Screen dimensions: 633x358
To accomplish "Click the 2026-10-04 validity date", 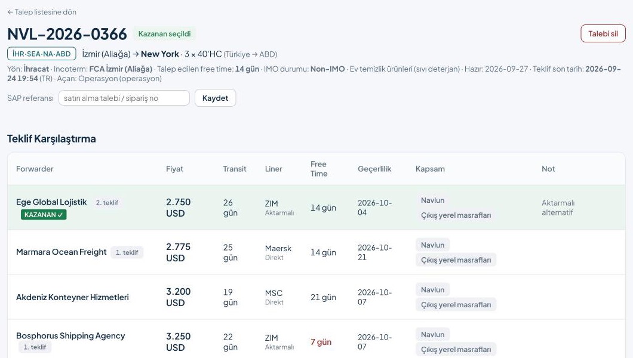I will coord(374,208).
